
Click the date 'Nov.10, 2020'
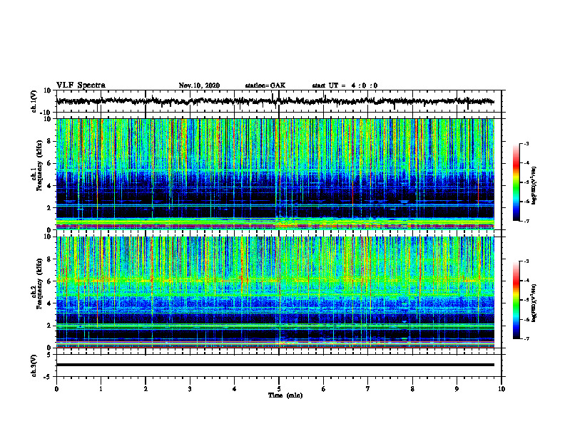pyautogui.click(x=199, y=85)
